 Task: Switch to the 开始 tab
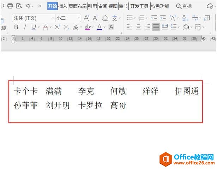point(53,6)
